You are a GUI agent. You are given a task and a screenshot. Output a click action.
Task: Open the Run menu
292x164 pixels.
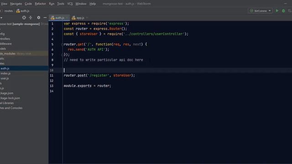(52, 4)
